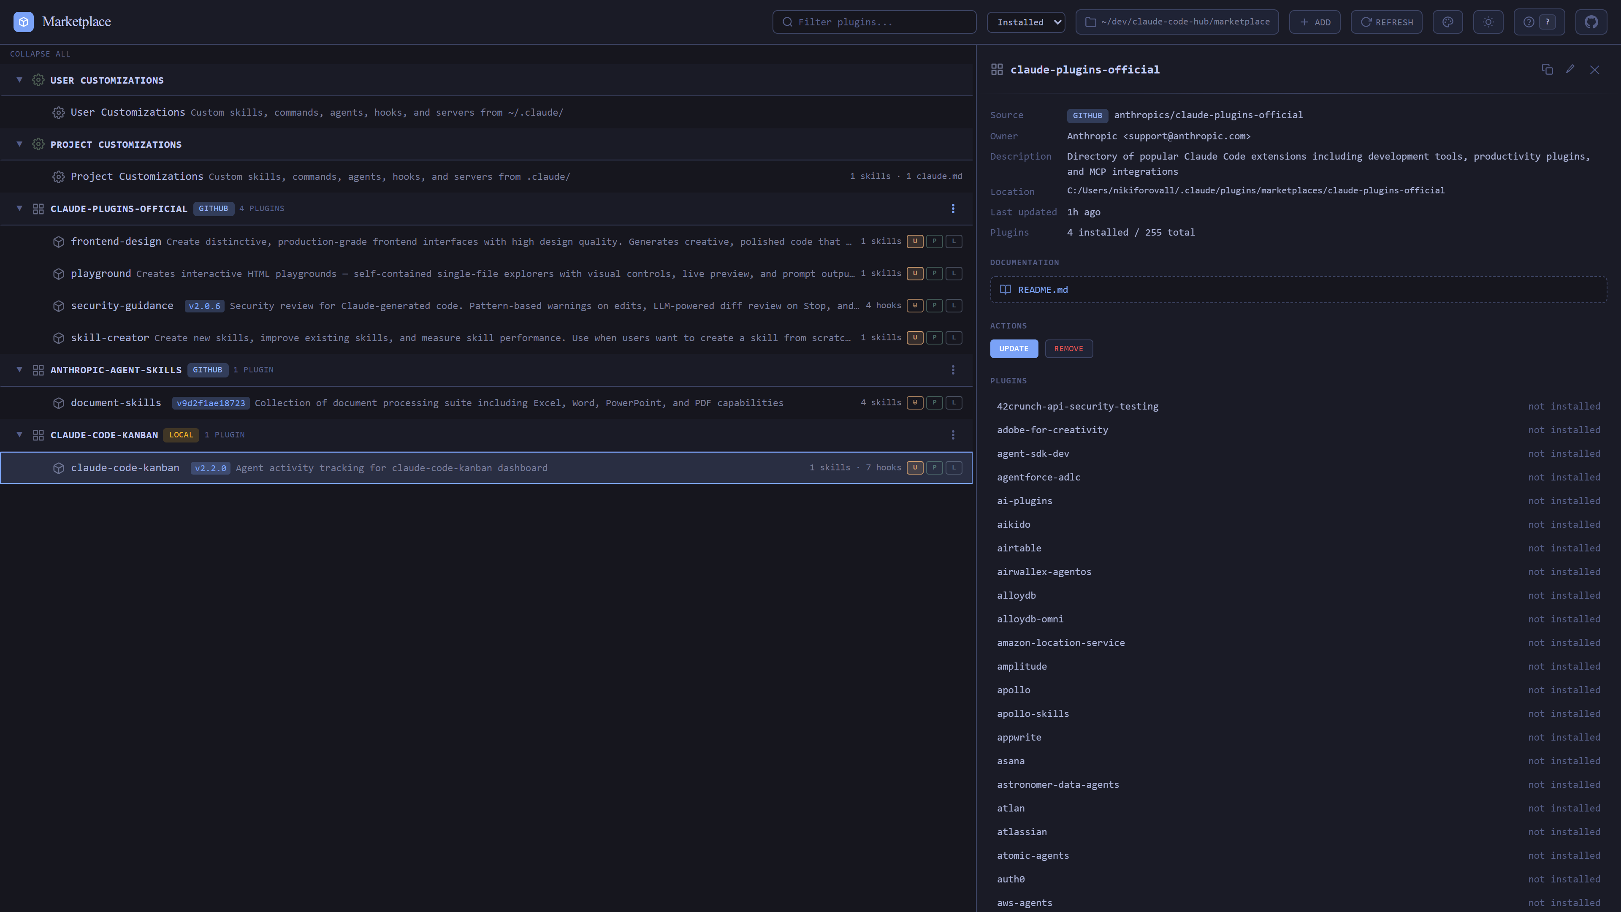Toggle P scope for claude-code-kanban

pyautogui.click(x=935, y=467)
